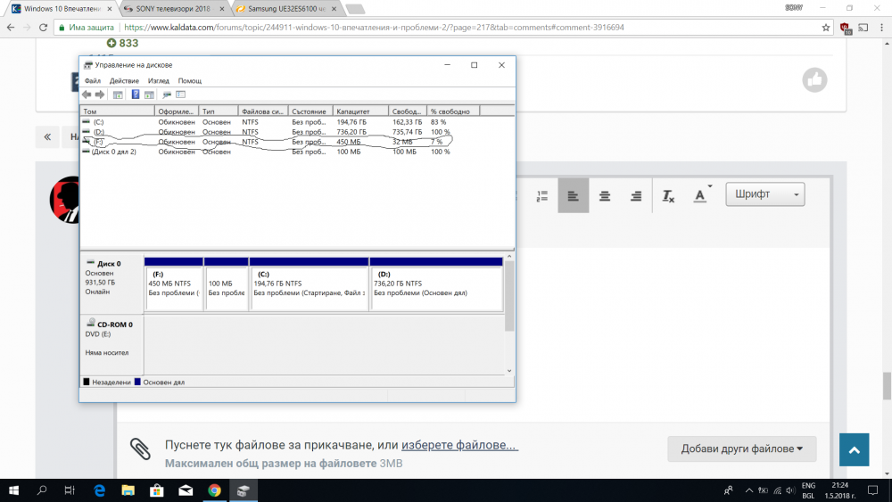892x502 pixels.
Task: Click Disk Management icon on the taskbar
Action: coord(243,490)
